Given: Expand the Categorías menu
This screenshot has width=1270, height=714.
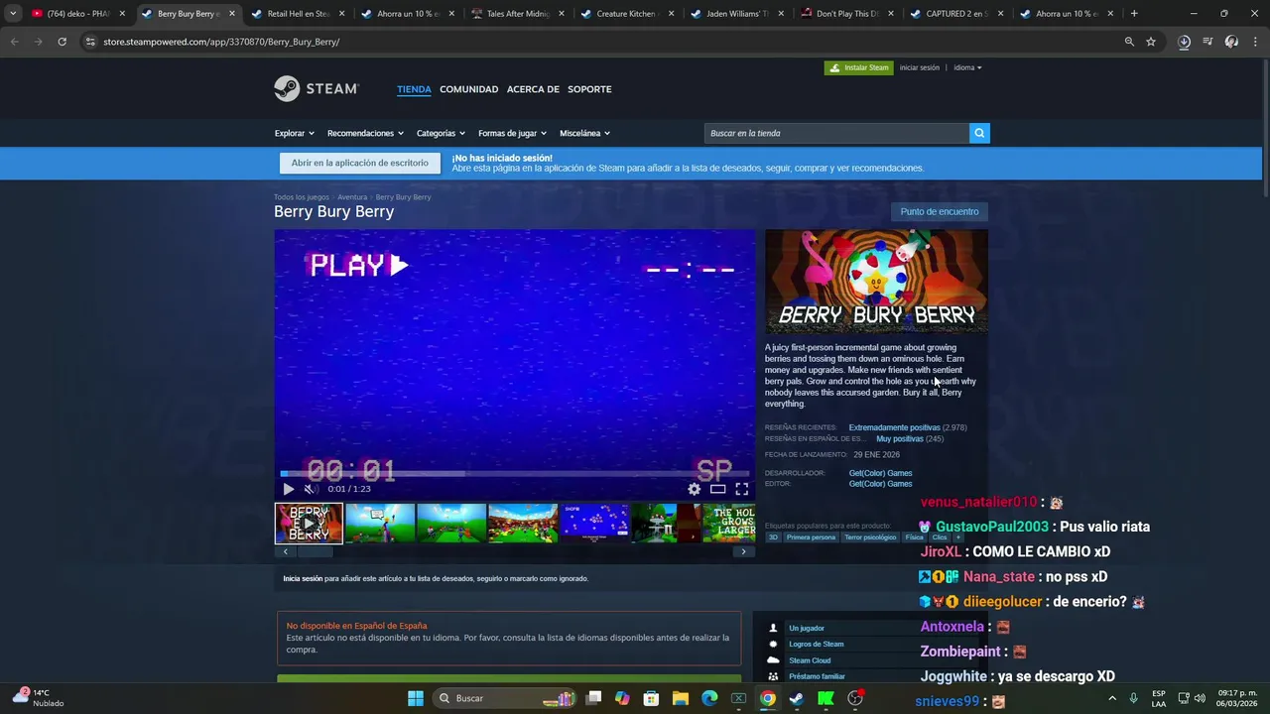Looking at the screenshot, I should point(441,133).
